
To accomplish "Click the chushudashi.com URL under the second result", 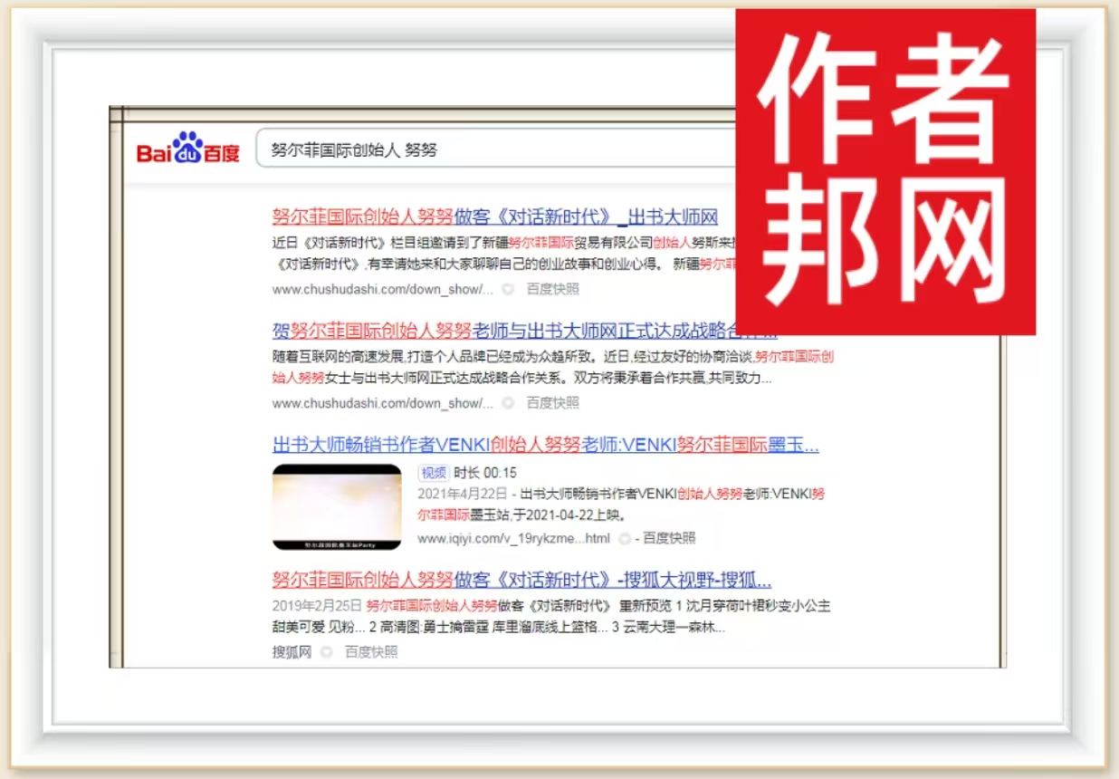I will 382,402.
